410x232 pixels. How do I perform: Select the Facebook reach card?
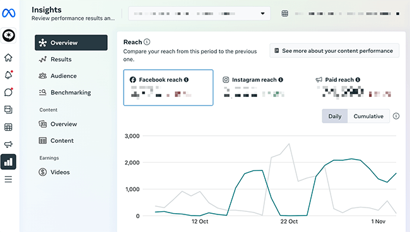168,87
